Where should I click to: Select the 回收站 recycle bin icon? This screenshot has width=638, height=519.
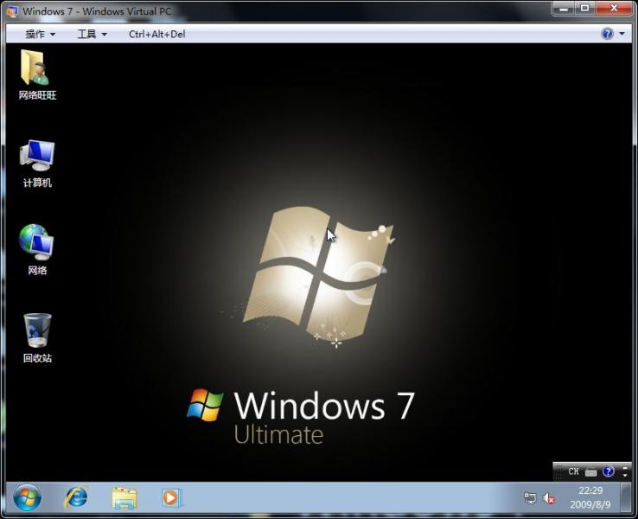click(37, 338)
